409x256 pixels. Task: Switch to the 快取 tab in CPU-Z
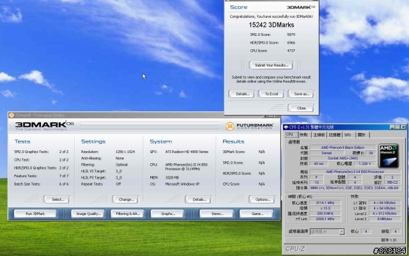click(x=304, y=135)
